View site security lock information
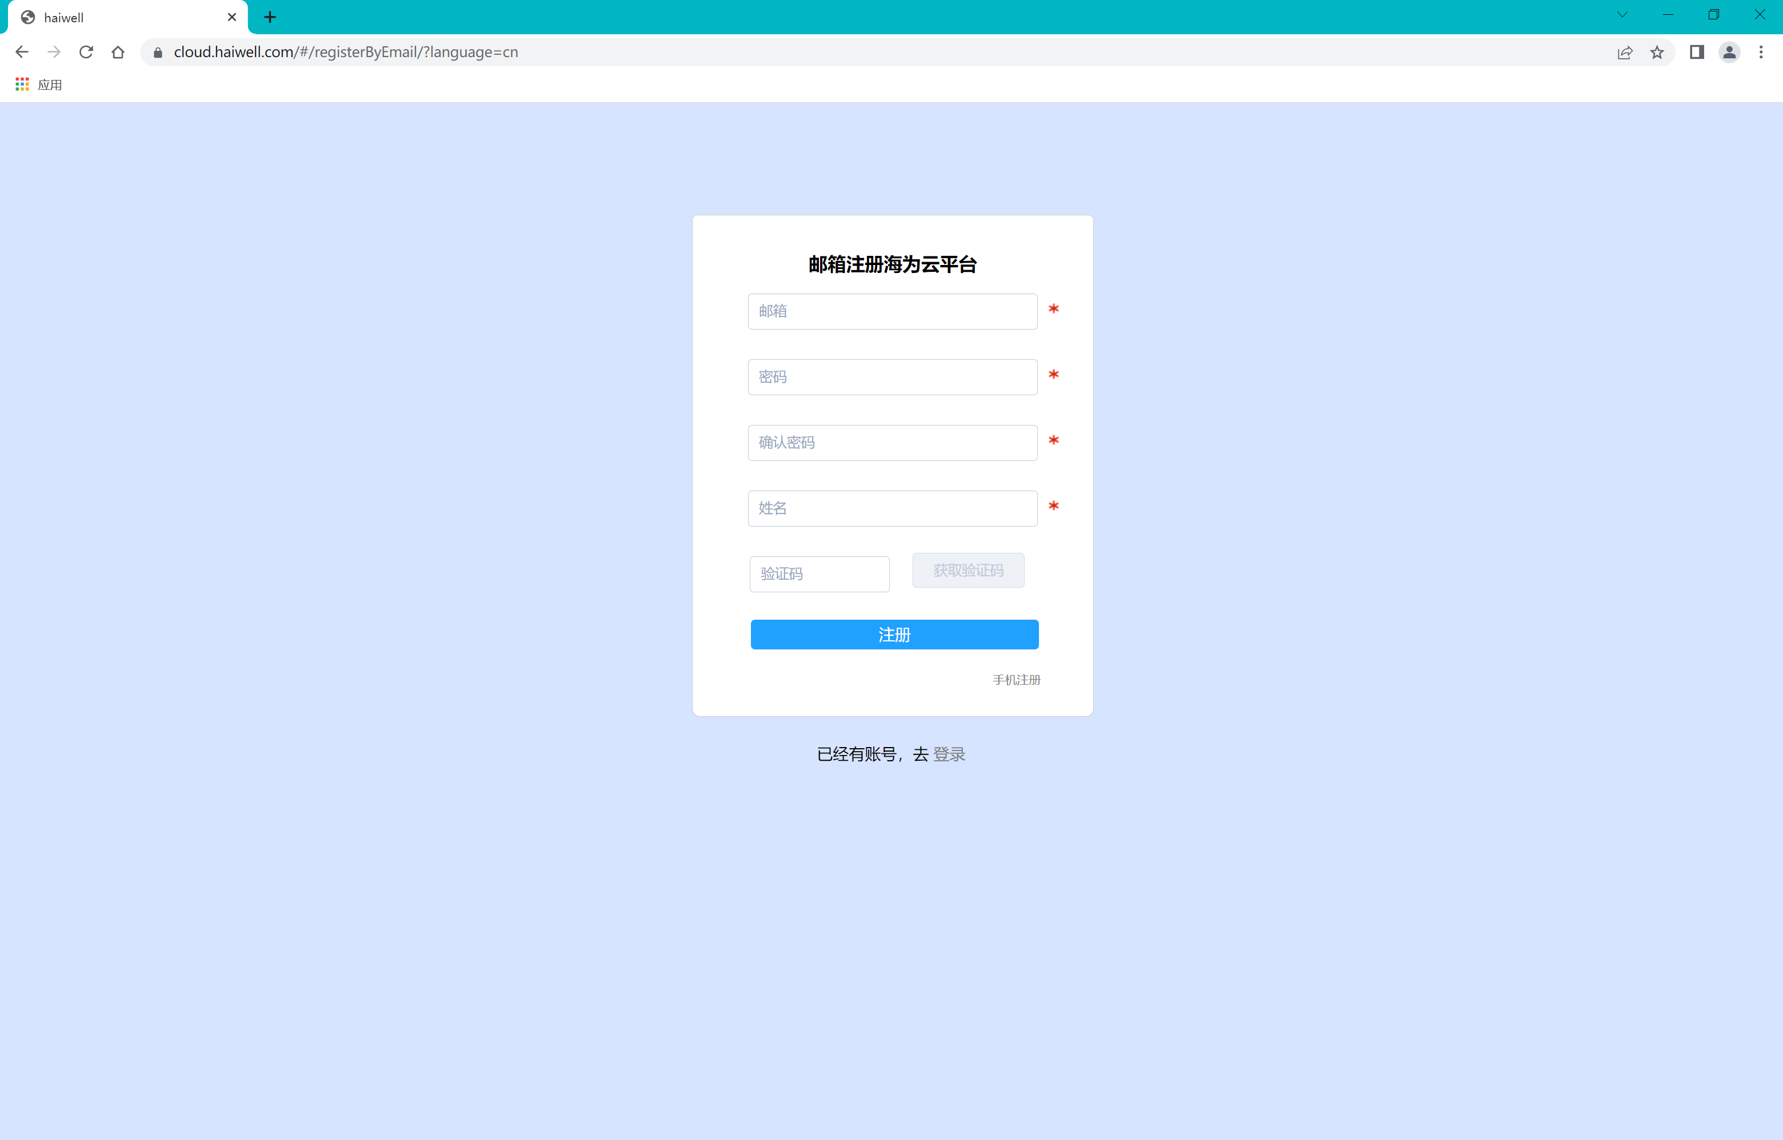Screen dimensions: 1783x1140 click(x=158, y=53)
